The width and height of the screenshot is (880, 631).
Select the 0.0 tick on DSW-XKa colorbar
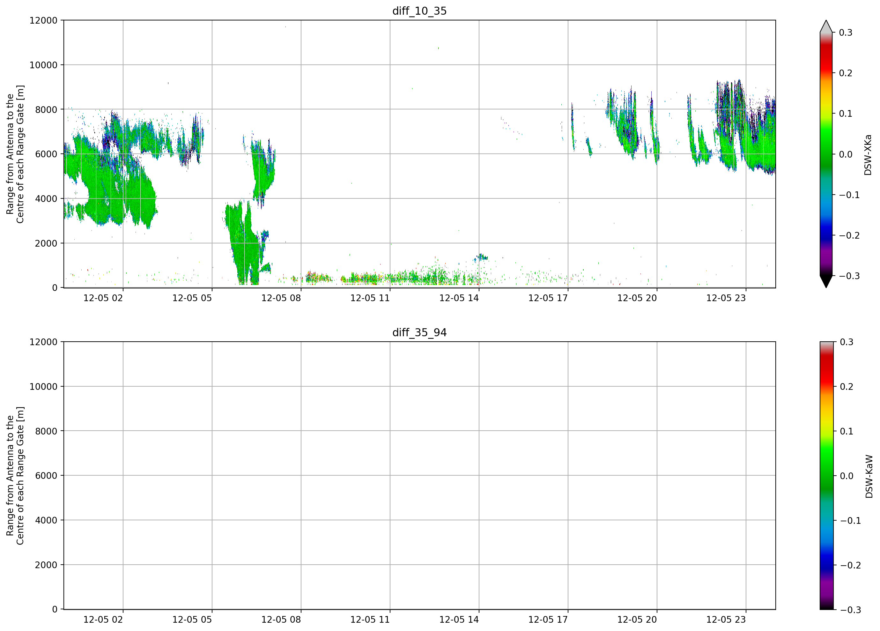846,154
